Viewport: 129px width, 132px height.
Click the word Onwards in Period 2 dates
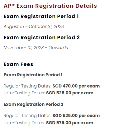coord(58,48)
